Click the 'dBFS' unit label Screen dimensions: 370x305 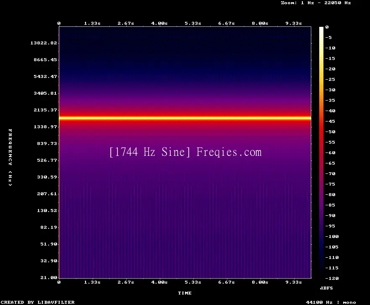pos(326,288)
